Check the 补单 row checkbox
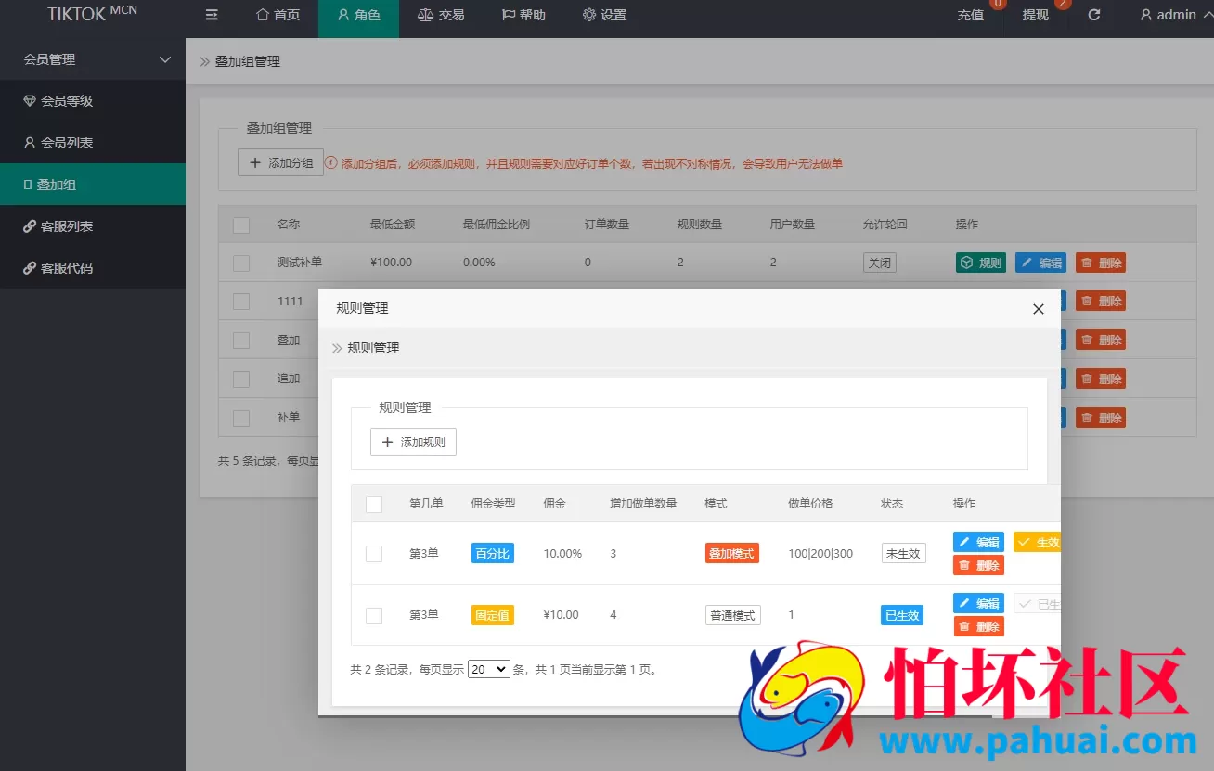Viewport: 1214px width, 771px height. coord(241,418)
